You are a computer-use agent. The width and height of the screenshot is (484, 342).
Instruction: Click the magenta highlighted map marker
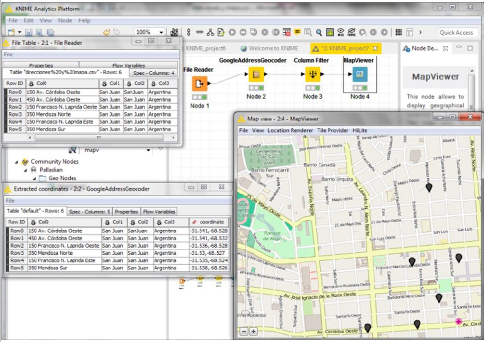pyautogui.click(x=458, y=321)
